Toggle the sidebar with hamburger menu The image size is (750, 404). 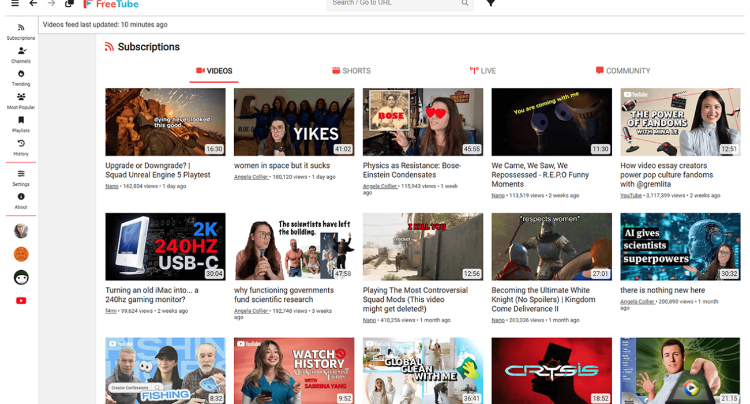14,4
